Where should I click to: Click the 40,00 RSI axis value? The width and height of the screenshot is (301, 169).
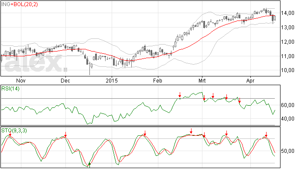(287, 119)
